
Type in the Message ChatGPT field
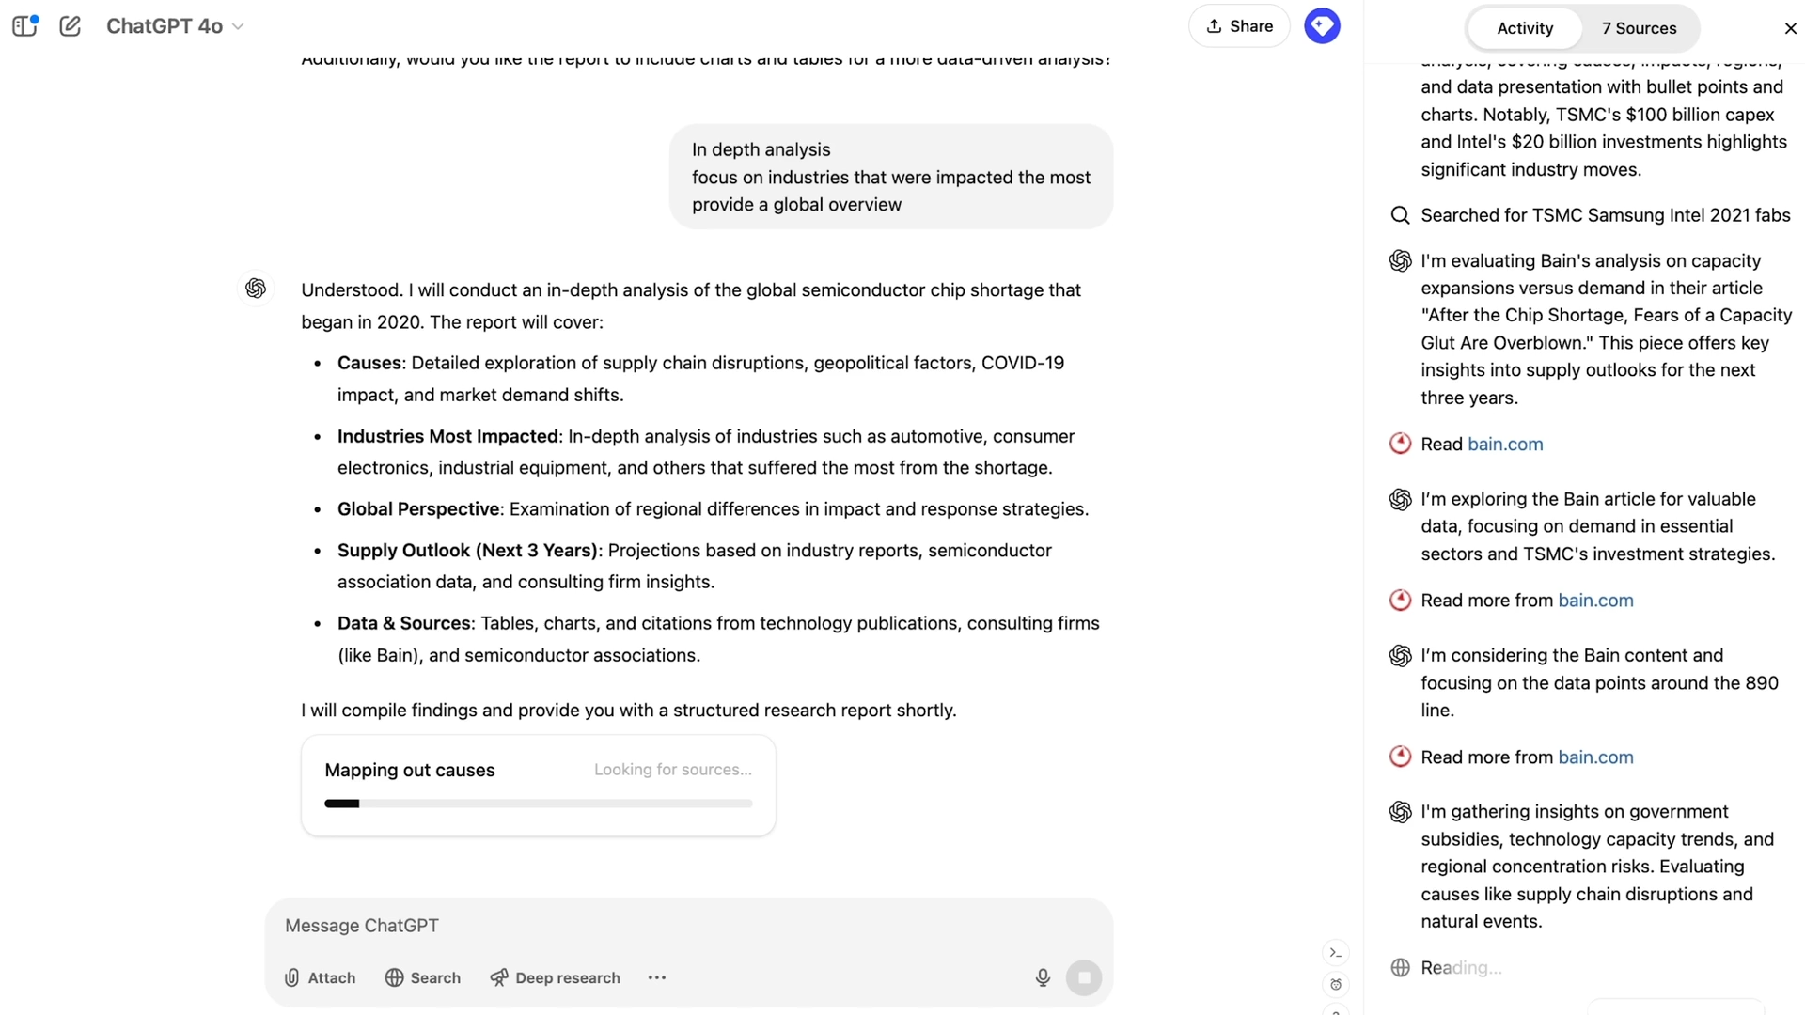658,926
